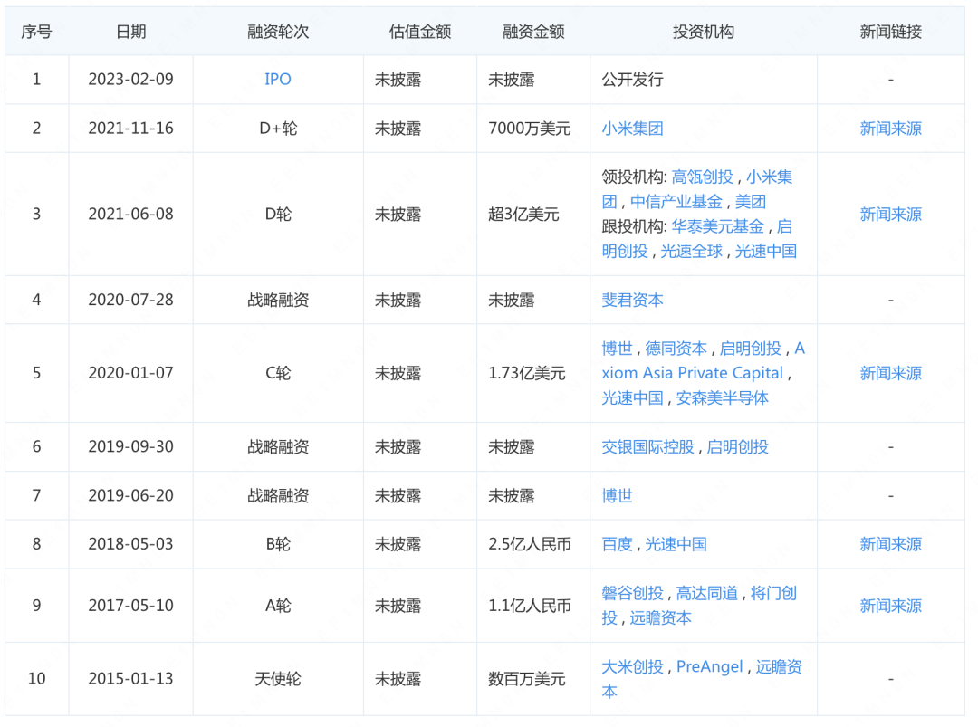978x727 pixels.
Task: Open the 斐君资本 investor link
Action: 632,300
